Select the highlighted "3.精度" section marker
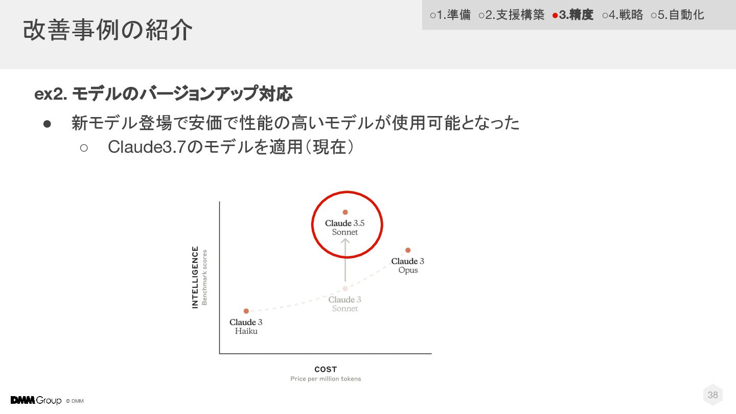This screenshot has height=414, width=736. (x=573, y=15)
